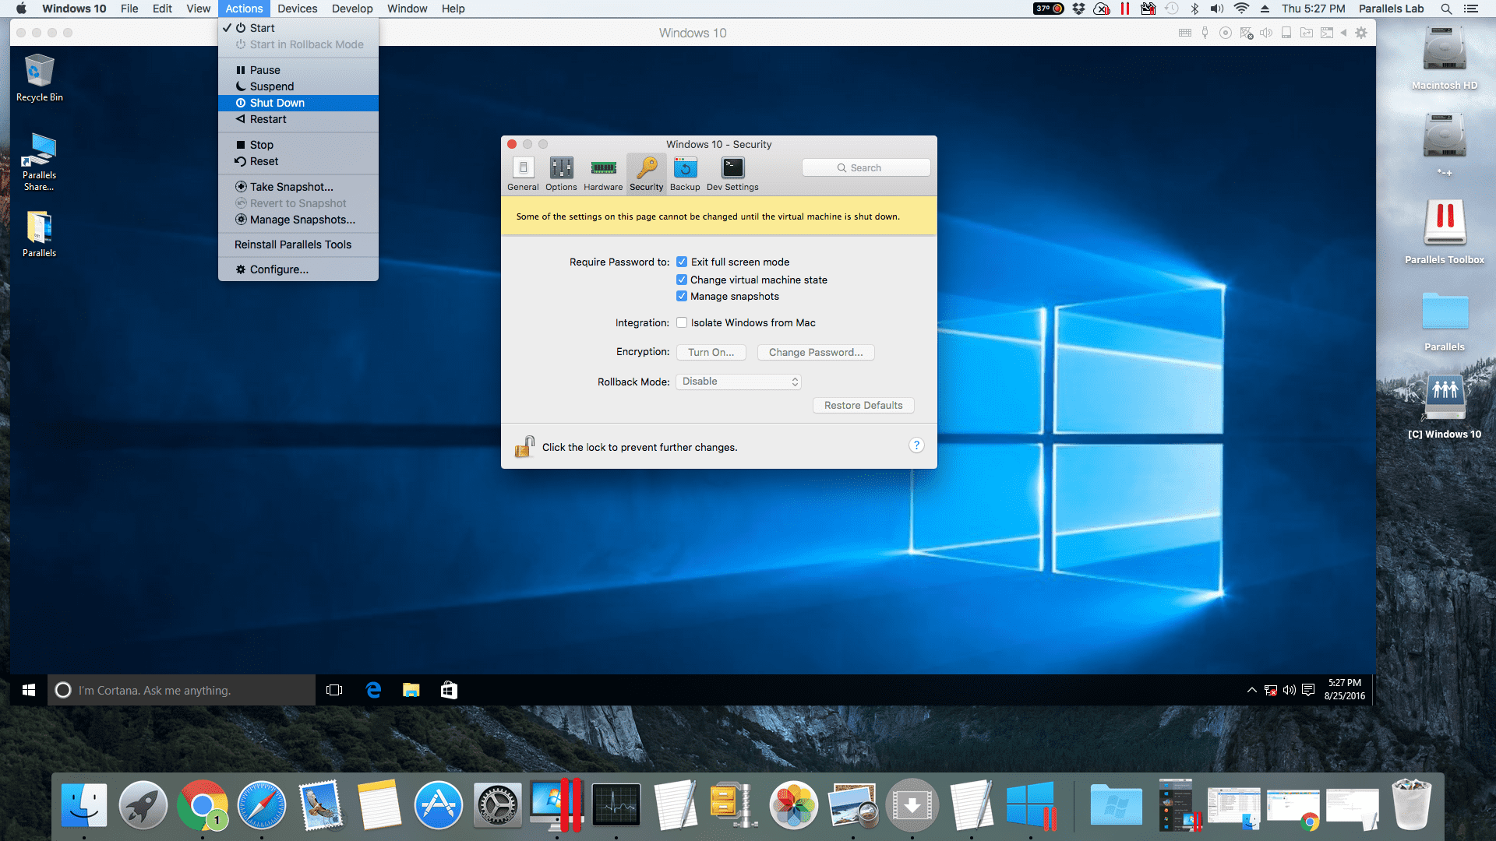Select Shut Down from Actions menu
The width and height of the screenshot is (1496, 841).
[x=278, y=103]
